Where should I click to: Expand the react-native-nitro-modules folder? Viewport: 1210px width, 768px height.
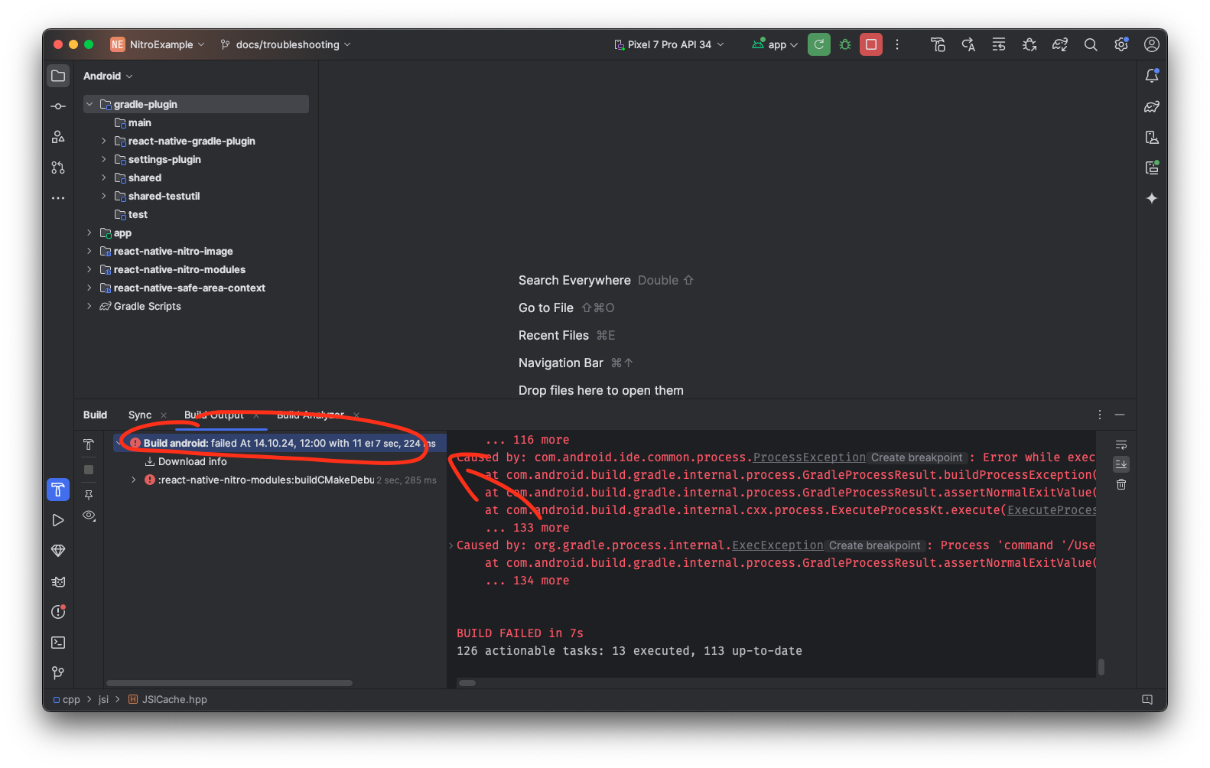[x=89, y=269]
